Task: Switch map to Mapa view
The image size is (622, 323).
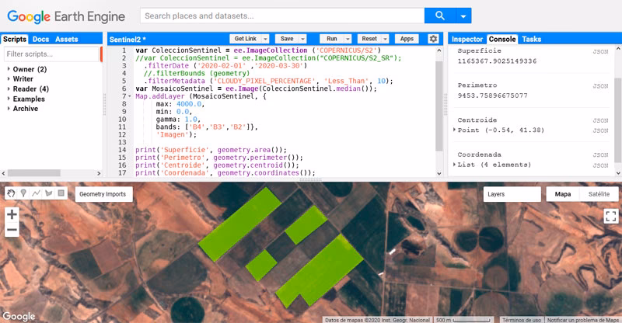Action: (x=561, y=194)
